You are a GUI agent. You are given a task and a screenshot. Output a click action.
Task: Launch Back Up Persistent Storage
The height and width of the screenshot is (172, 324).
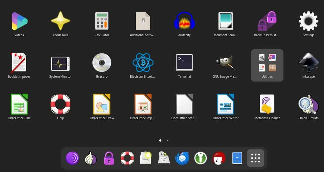pos(267,21)
